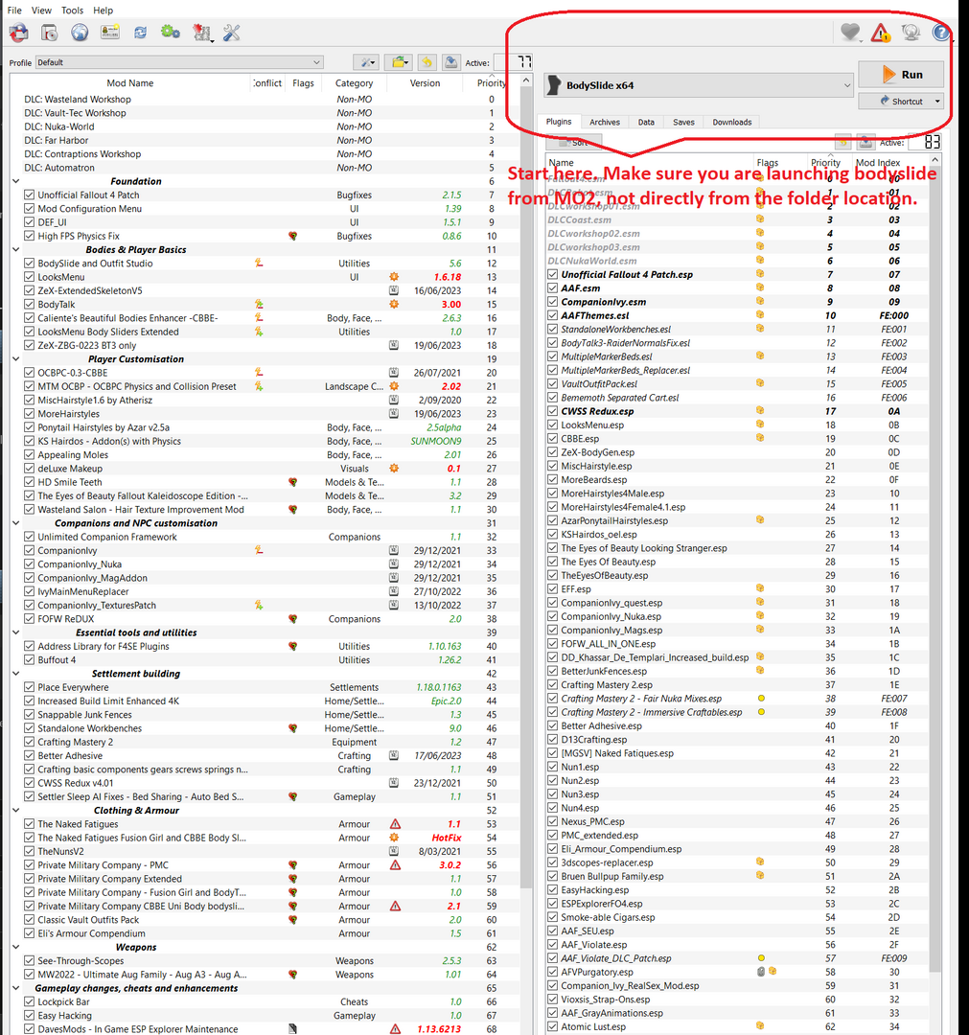The image size is (969, 1035).
Task: Collapse the Clothing & Armour separator
Action: (16, 810)
